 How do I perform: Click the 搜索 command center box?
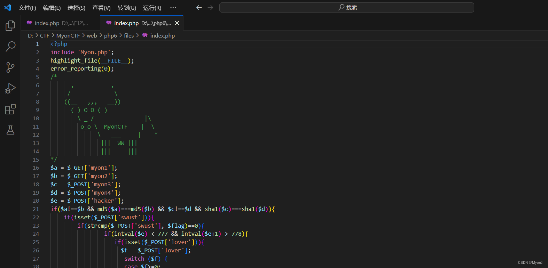pos(347,7)
